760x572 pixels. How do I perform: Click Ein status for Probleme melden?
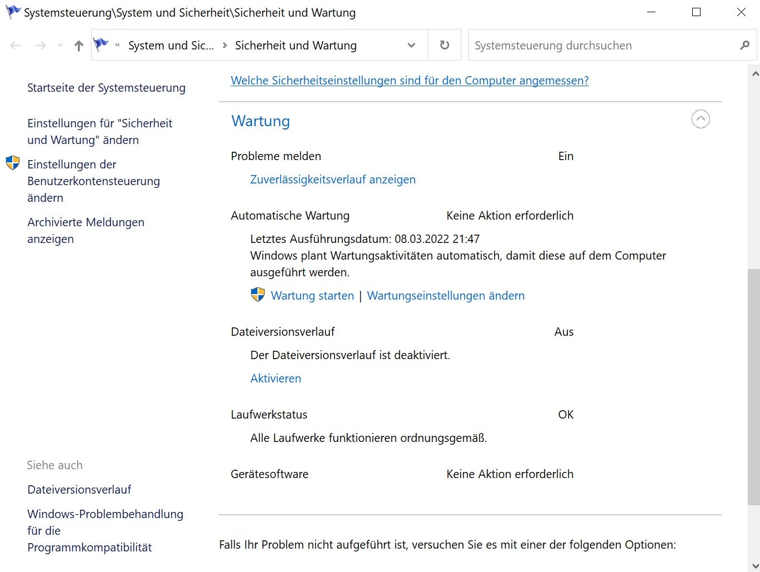(x=566, y=156)
